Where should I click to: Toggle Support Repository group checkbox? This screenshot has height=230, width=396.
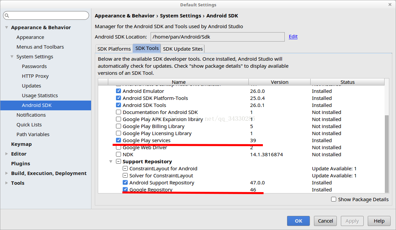click(x=118, y=161)
